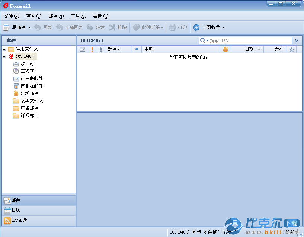The width and height of the screenshot is (304, 237).
Task: Select the 垃圾邮件 spam folder
Action: pyautogui.click(x=29, y=93)
